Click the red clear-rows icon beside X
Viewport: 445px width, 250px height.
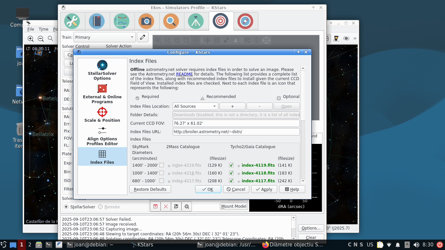pyautogui.click(x=155, y=206)
